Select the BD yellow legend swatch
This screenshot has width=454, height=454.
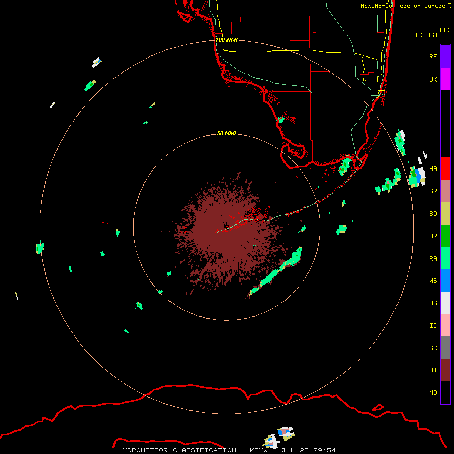coord(445,214)
